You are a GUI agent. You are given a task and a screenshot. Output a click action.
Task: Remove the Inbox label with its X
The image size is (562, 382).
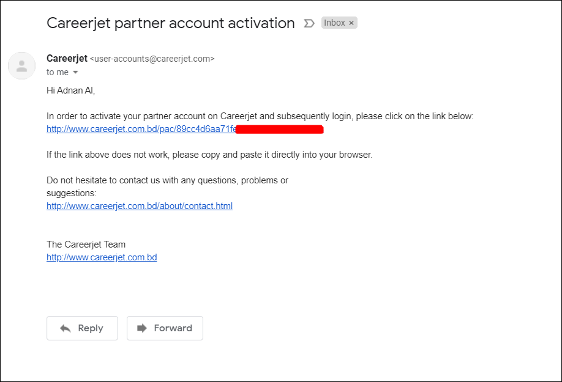point(351,23)
